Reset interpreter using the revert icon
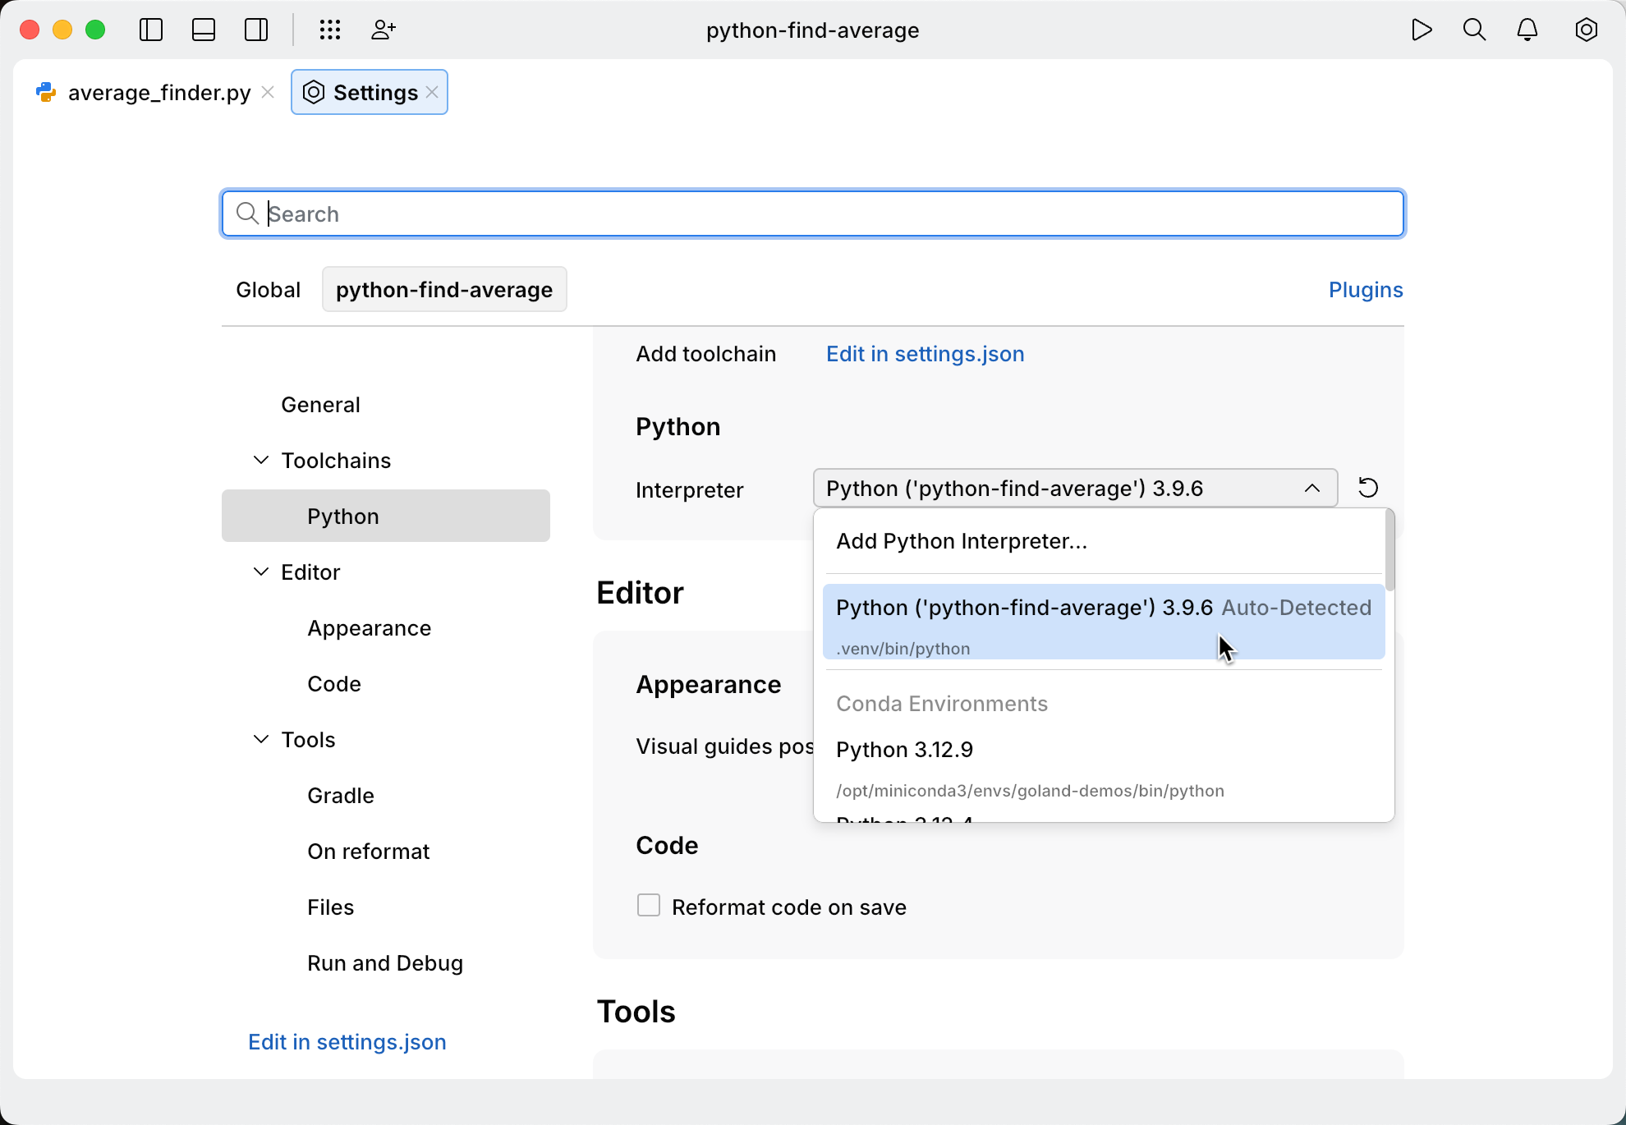 pyautogui.click(x=1368, y=487)
